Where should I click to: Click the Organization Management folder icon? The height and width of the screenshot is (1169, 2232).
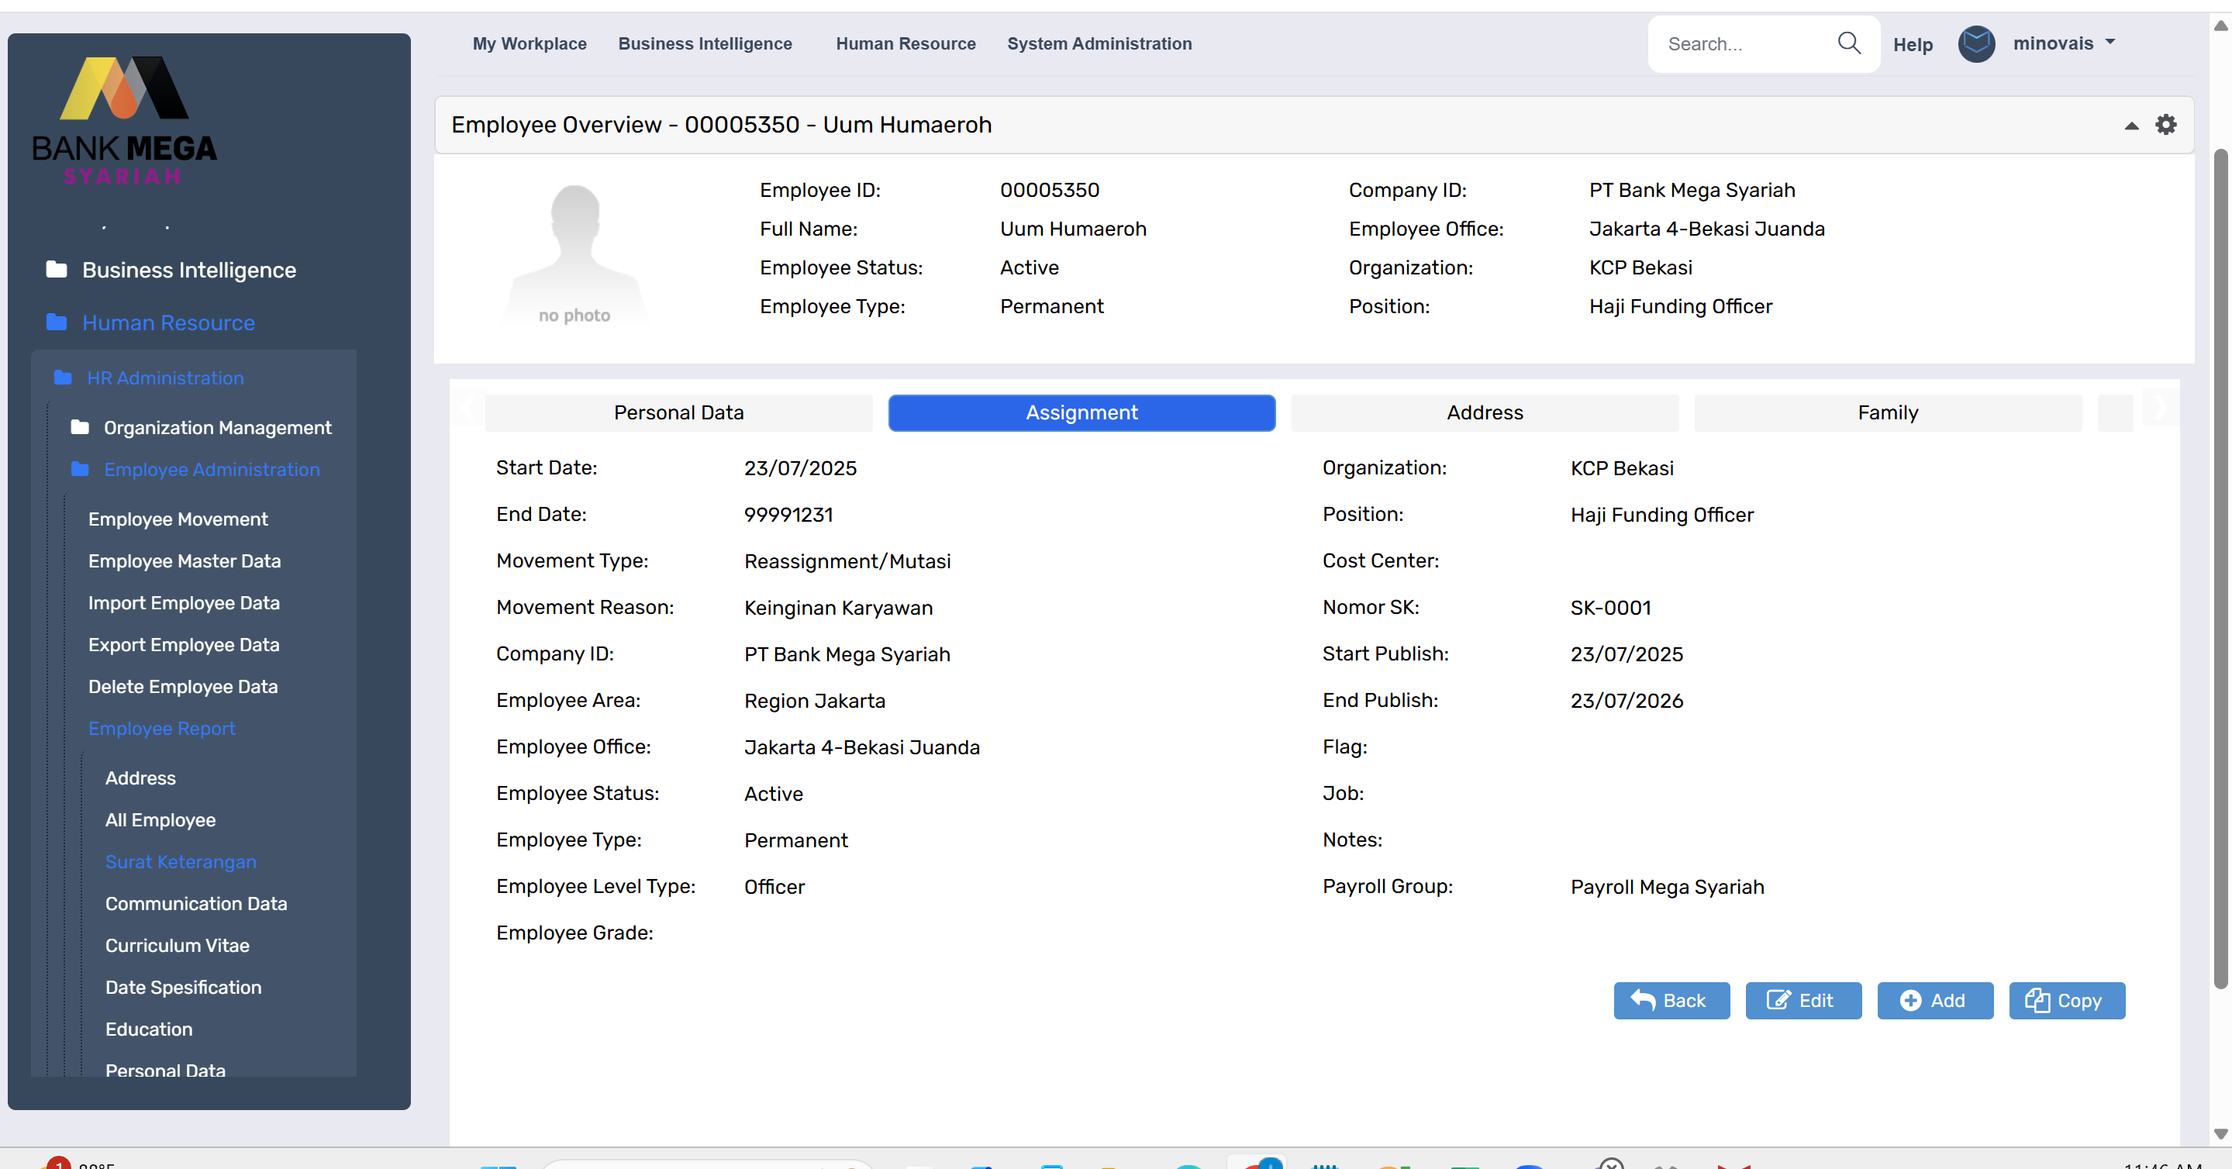click(80, 427)
